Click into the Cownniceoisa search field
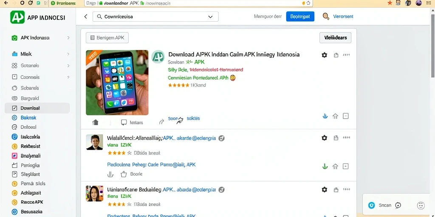Screen dimensions: 435x217 [155, 17]
